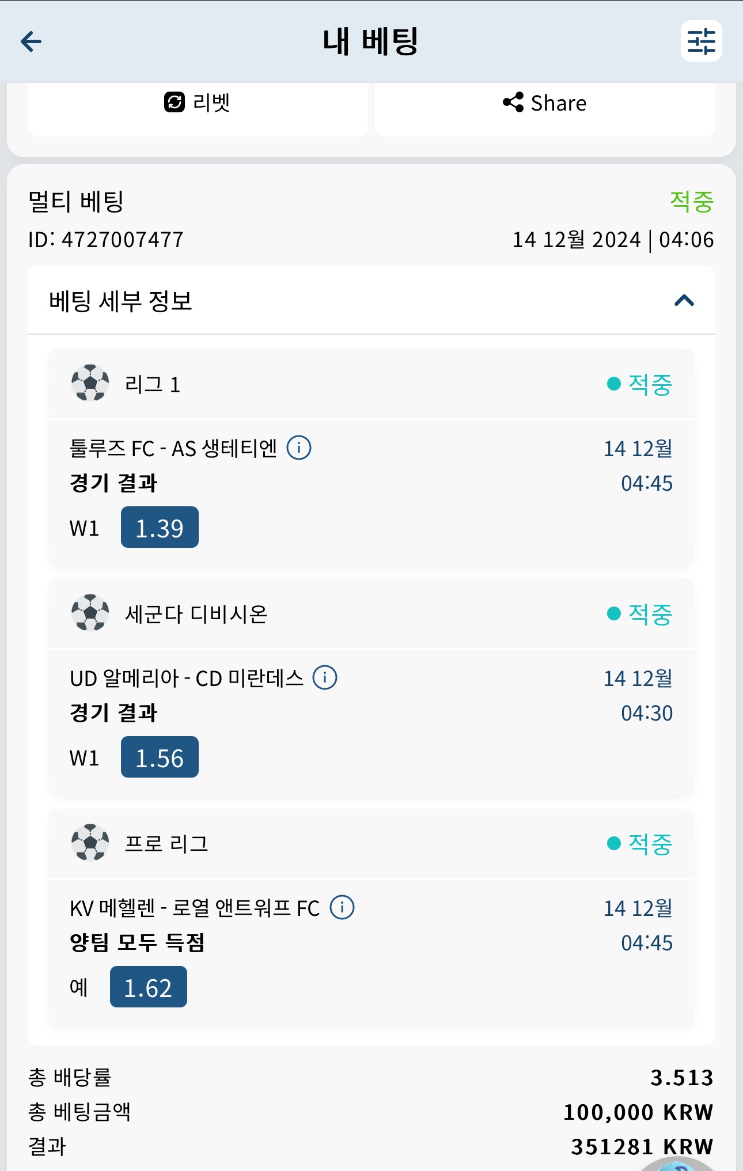The height and width of the screenshot is (1171, 743).
Task: Select the 1.56 odds badge
Action: pos(160,757)
